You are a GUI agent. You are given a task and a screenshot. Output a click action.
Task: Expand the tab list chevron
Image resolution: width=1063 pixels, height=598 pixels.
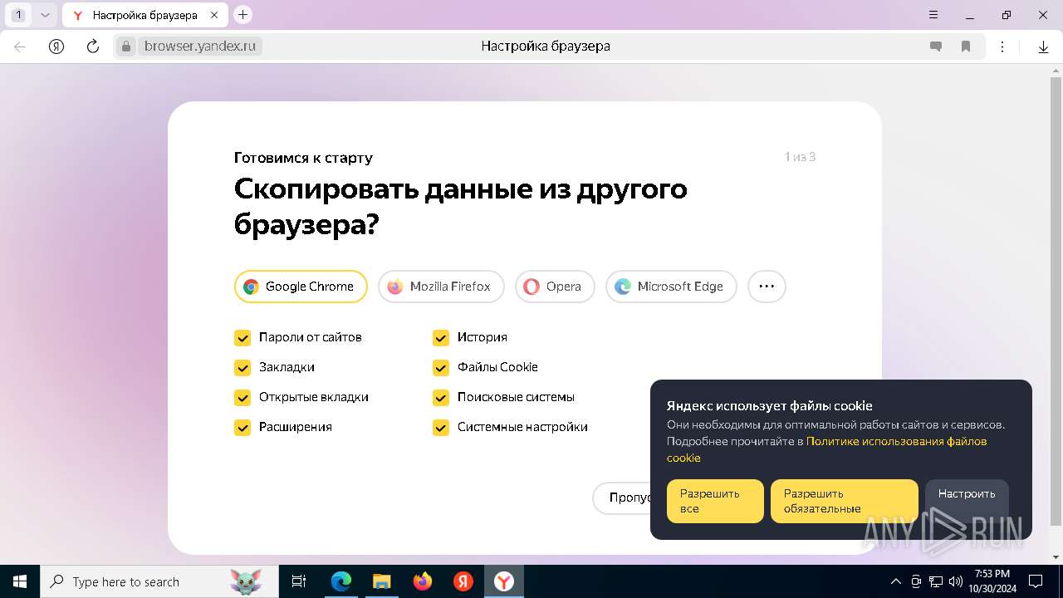click(x=45, y=15)
